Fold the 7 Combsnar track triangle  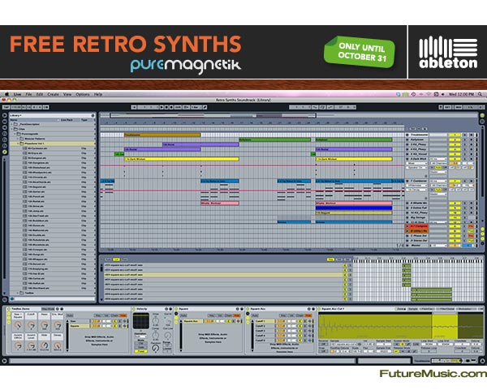(407, 181)
